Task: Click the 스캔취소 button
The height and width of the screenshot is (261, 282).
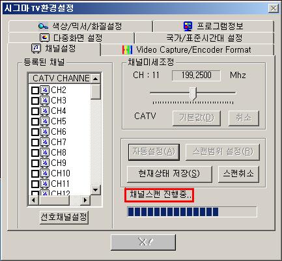Action: click(238, 174)
